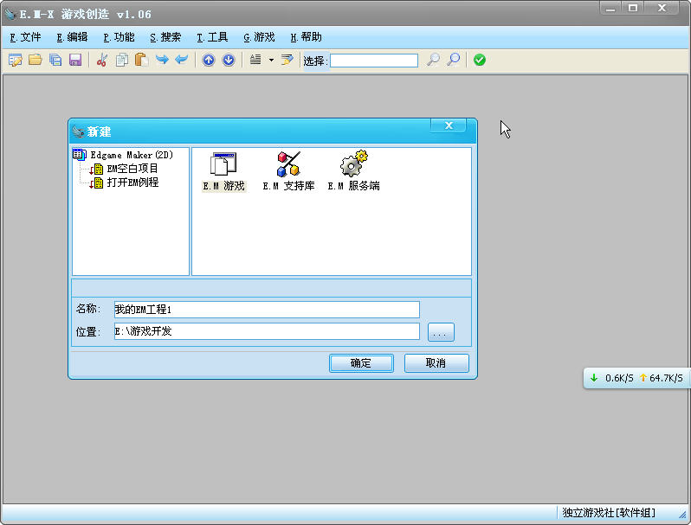Click the copy documents icon
This screenshot has width=691, height=525.
121,60
